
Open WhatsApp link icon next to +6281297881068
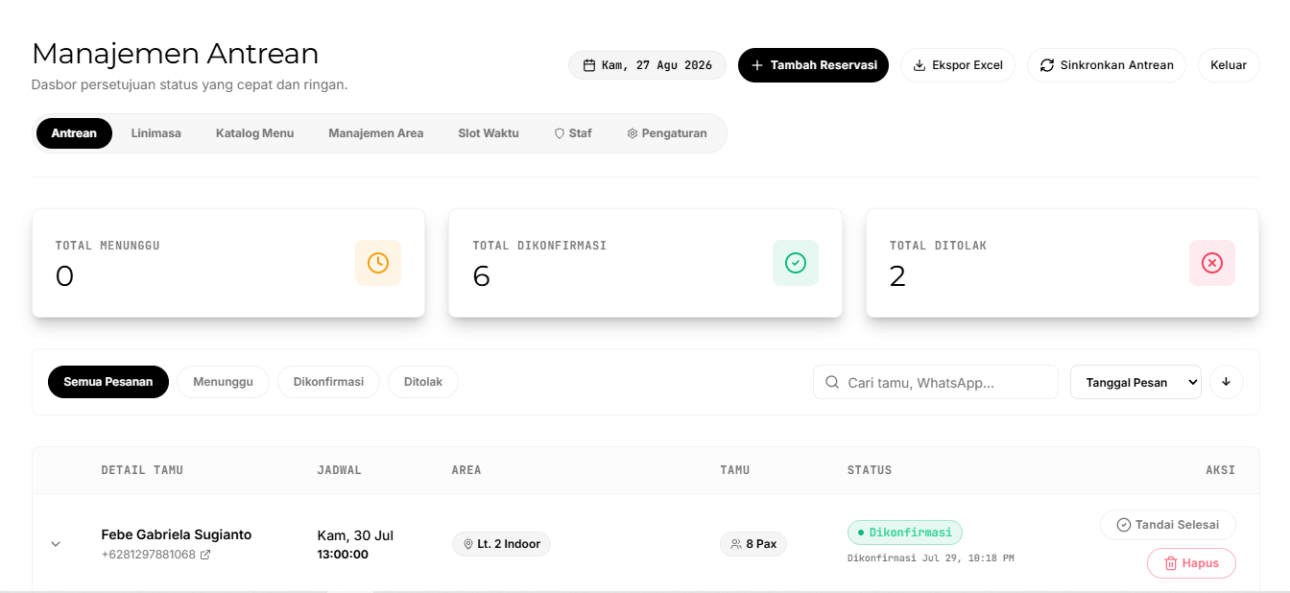(205, 555)
